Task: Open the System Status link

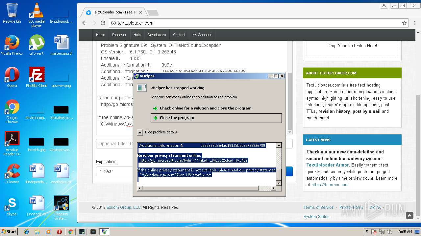Action: point(316,217)
